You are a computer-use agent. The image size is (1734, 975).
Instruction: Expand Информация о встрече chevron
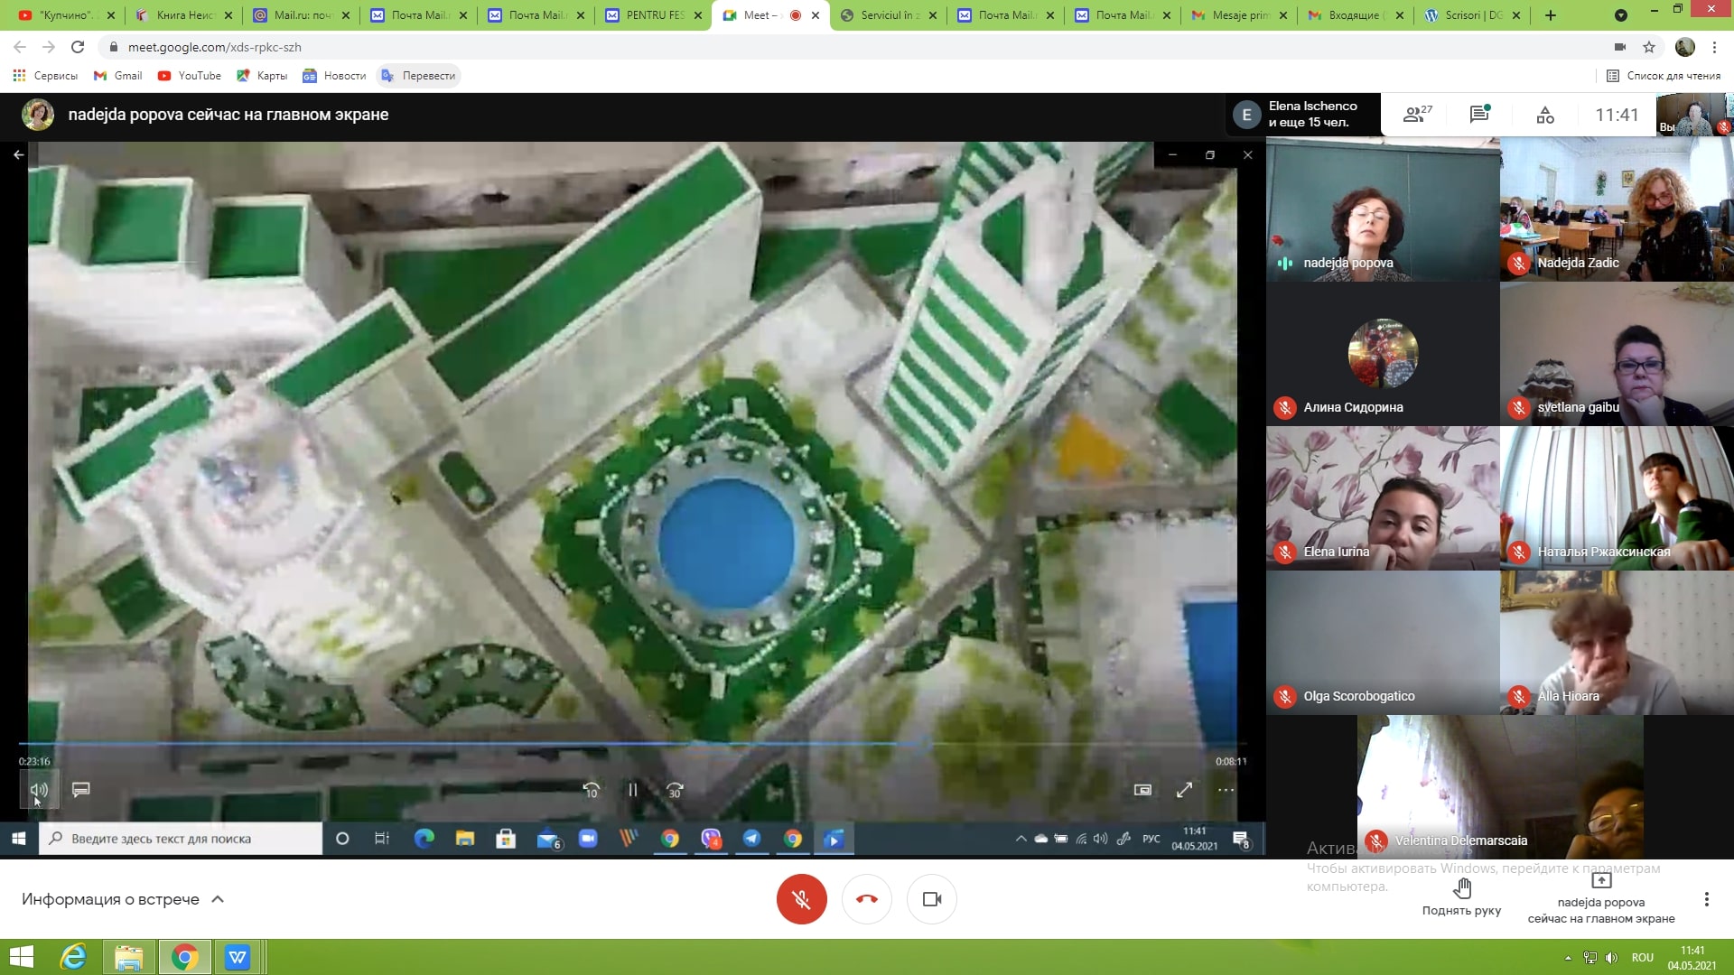pyautogui.click(x=218, y=899)
